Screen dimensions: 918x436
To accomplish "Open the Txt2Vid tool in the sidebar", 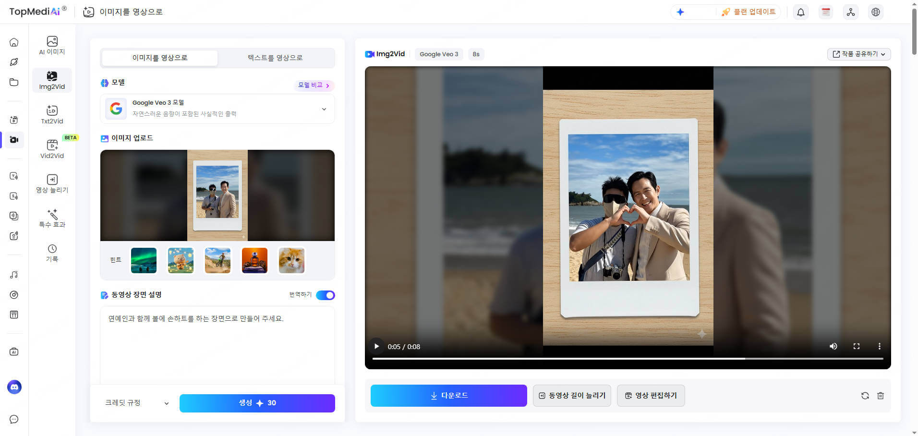I will click(x=51, y=114).
